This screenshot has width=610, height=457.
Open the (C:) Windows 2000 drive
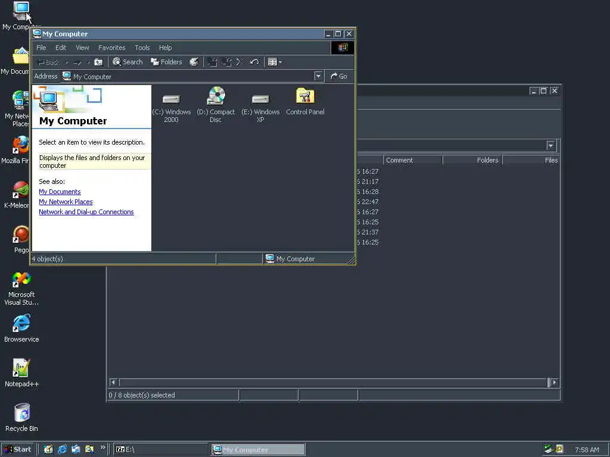click(171, 105)
